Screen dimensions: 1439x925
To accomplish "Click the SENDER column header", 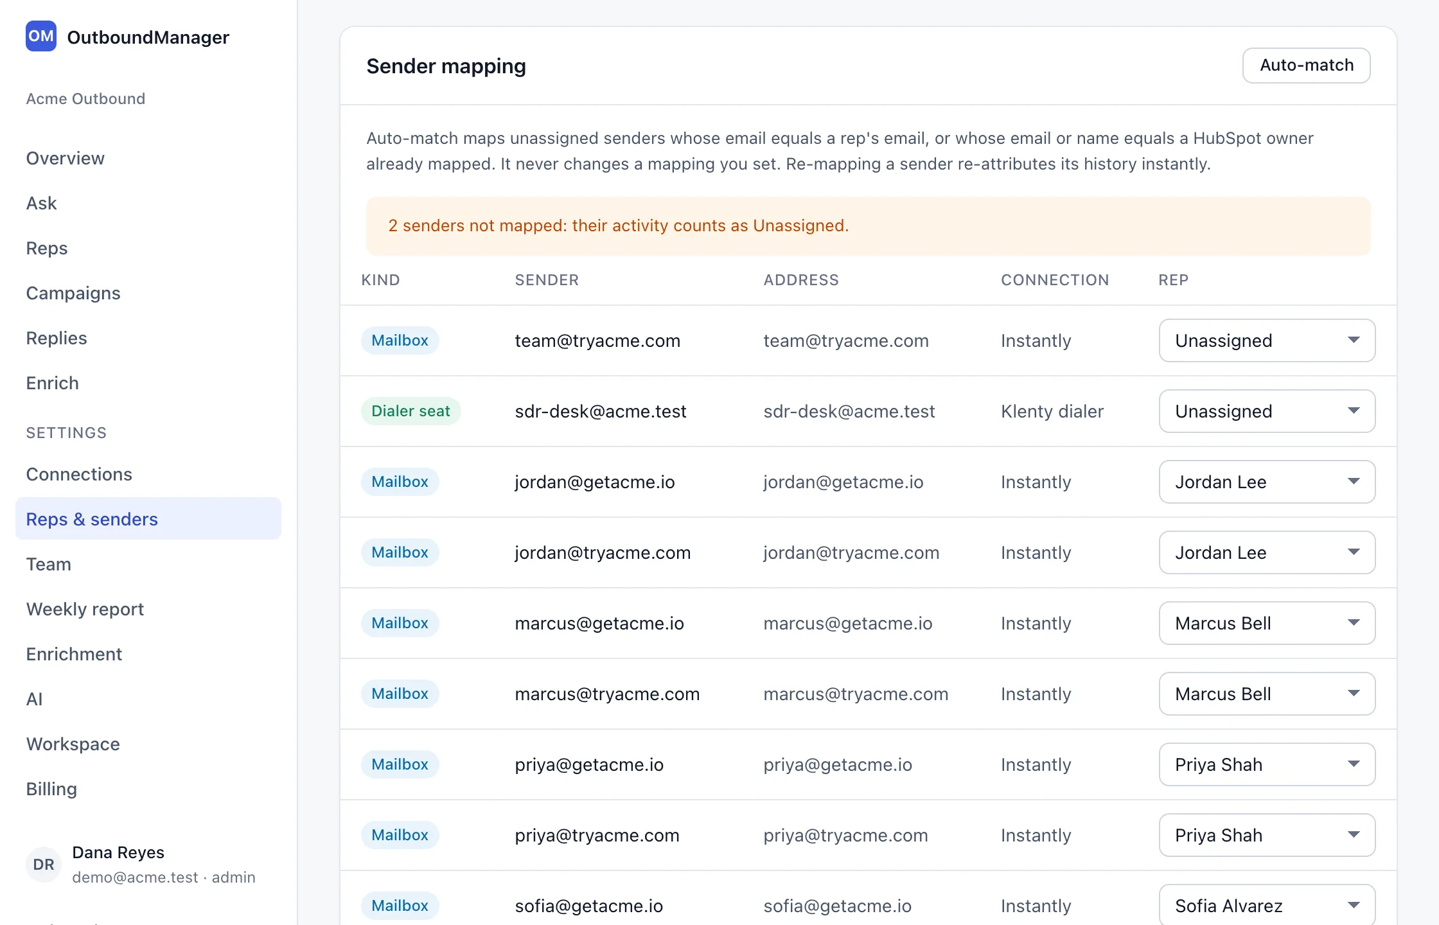I will 547,280.
